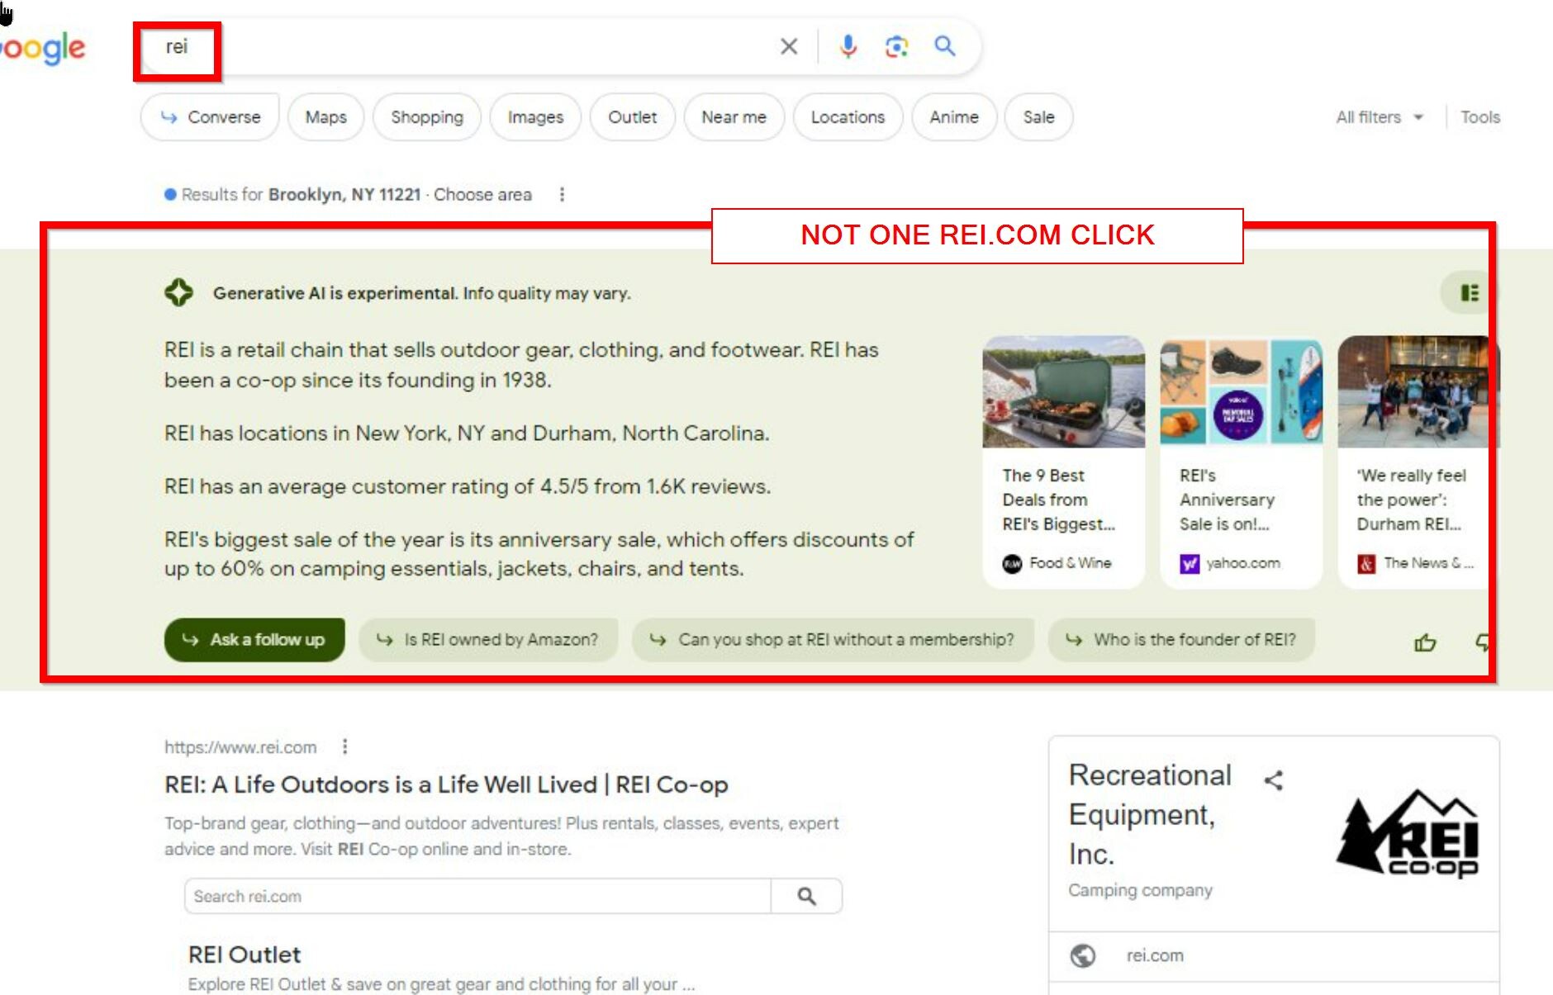Click the Google logo
1553x995 pixels.
[43, 48]
